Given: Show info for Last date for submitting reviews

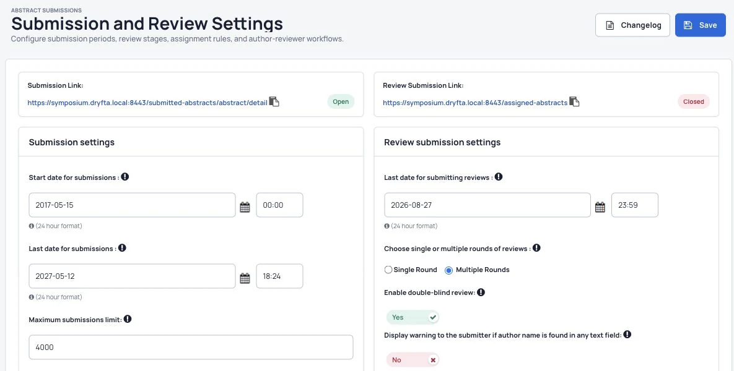Looking at the screenshot, I should [499, 177].
